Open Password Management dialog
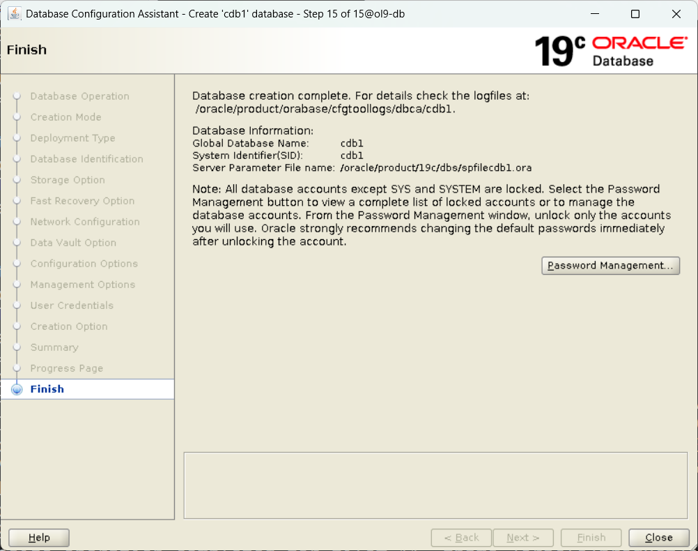This screenshot has height=551, width=698. click(610, 266)
